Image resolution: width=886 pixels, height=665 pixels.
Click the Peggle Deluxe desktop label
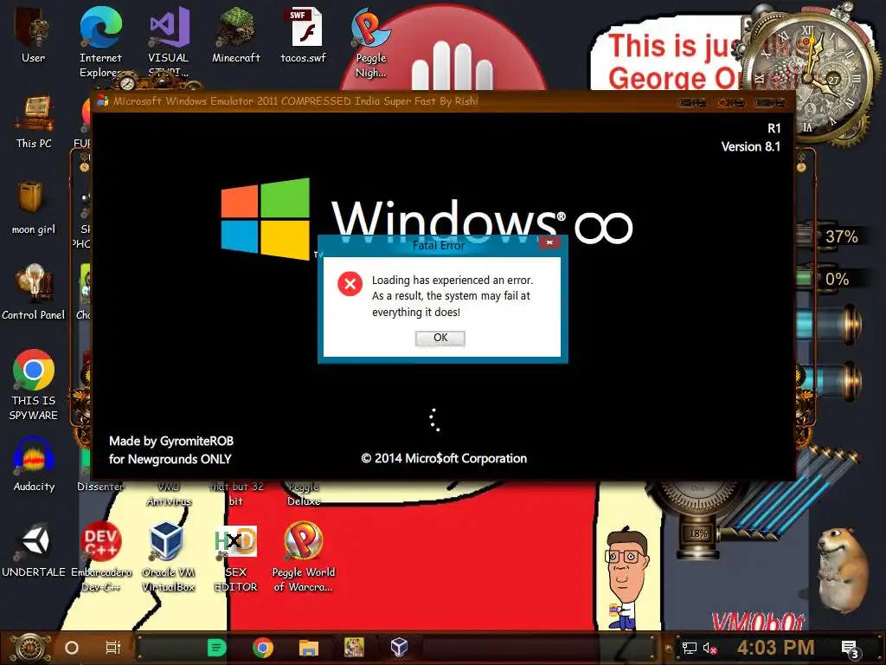[304, 494]
